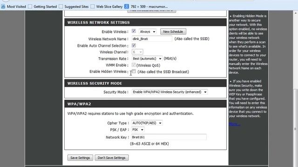Image resolution: width=298 pixels, height=167 pixels.
Task: Open the Security Mode dropdown
Action: 169,92
